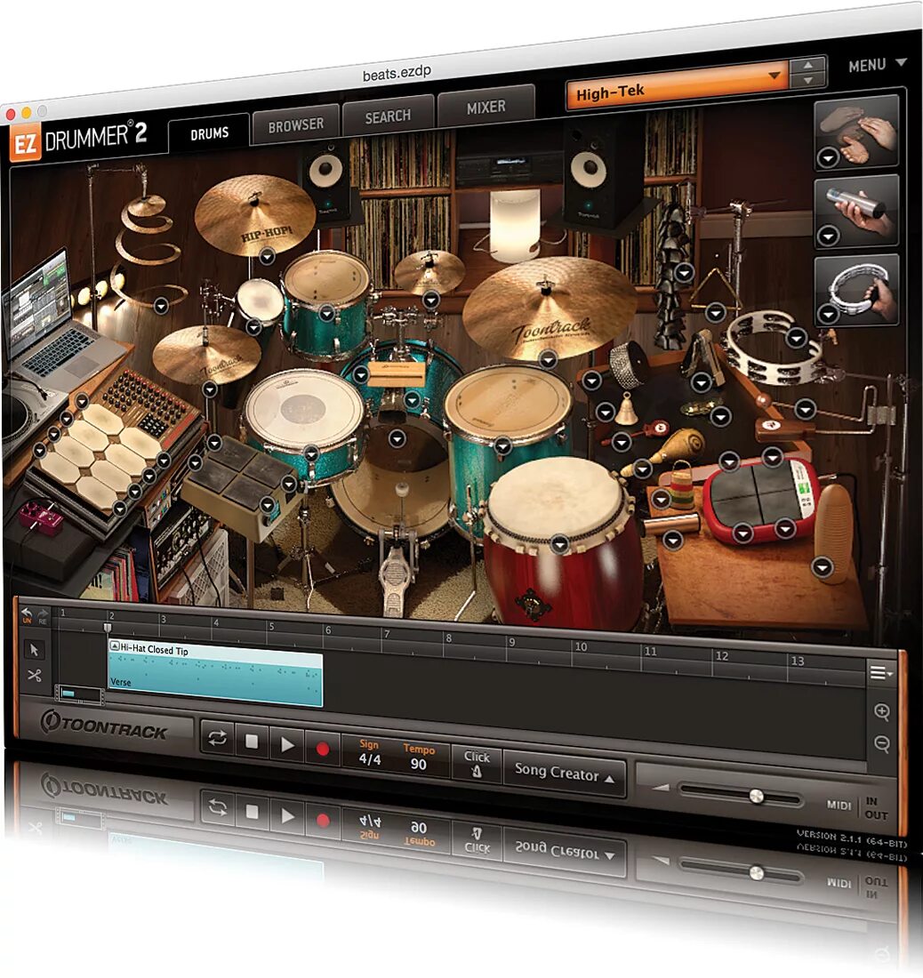Click the hand claps percussion thumbnail

tap(856, 132)
